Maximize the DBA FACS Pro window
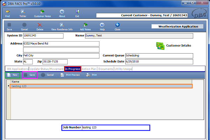 click(192, 3)
